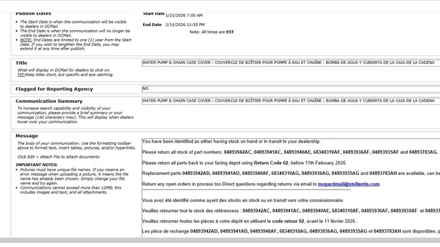
Task: Click the 'TIP: Keep titles short' hint text
Action: pyautogui.click(x=65, y=75)
